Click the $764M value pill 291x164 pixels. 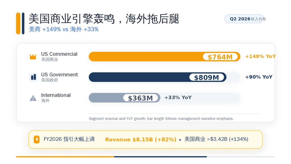(220, 57)
